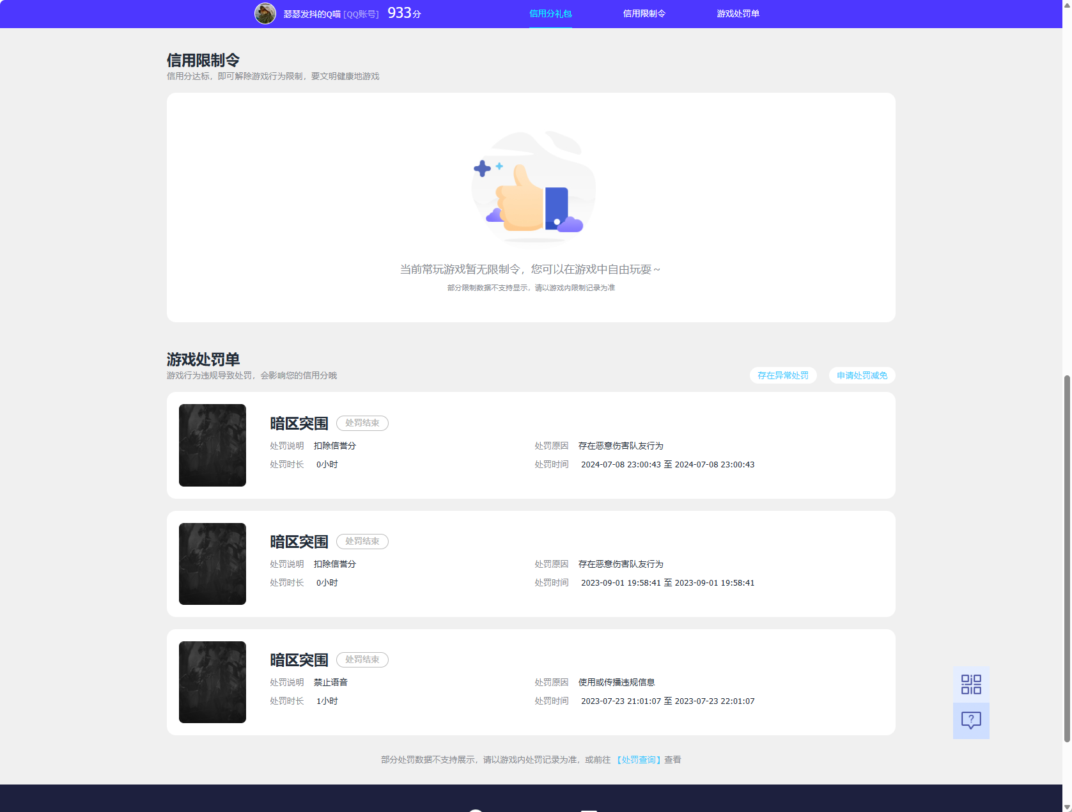Click 暗区突围 title of 2023-09-01 record
The image size is (1072, 812).
tap(299, 542)
